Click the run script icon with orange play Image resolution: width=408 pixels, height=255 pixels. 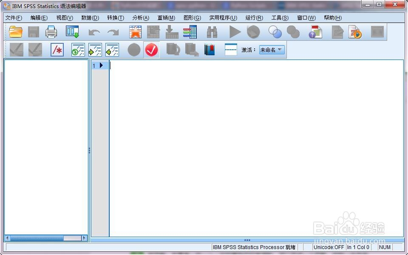355,32
